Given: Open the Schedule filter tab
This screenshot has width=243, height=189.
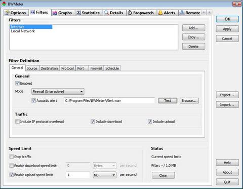Looking at the screenshot, I should (112, 68).
